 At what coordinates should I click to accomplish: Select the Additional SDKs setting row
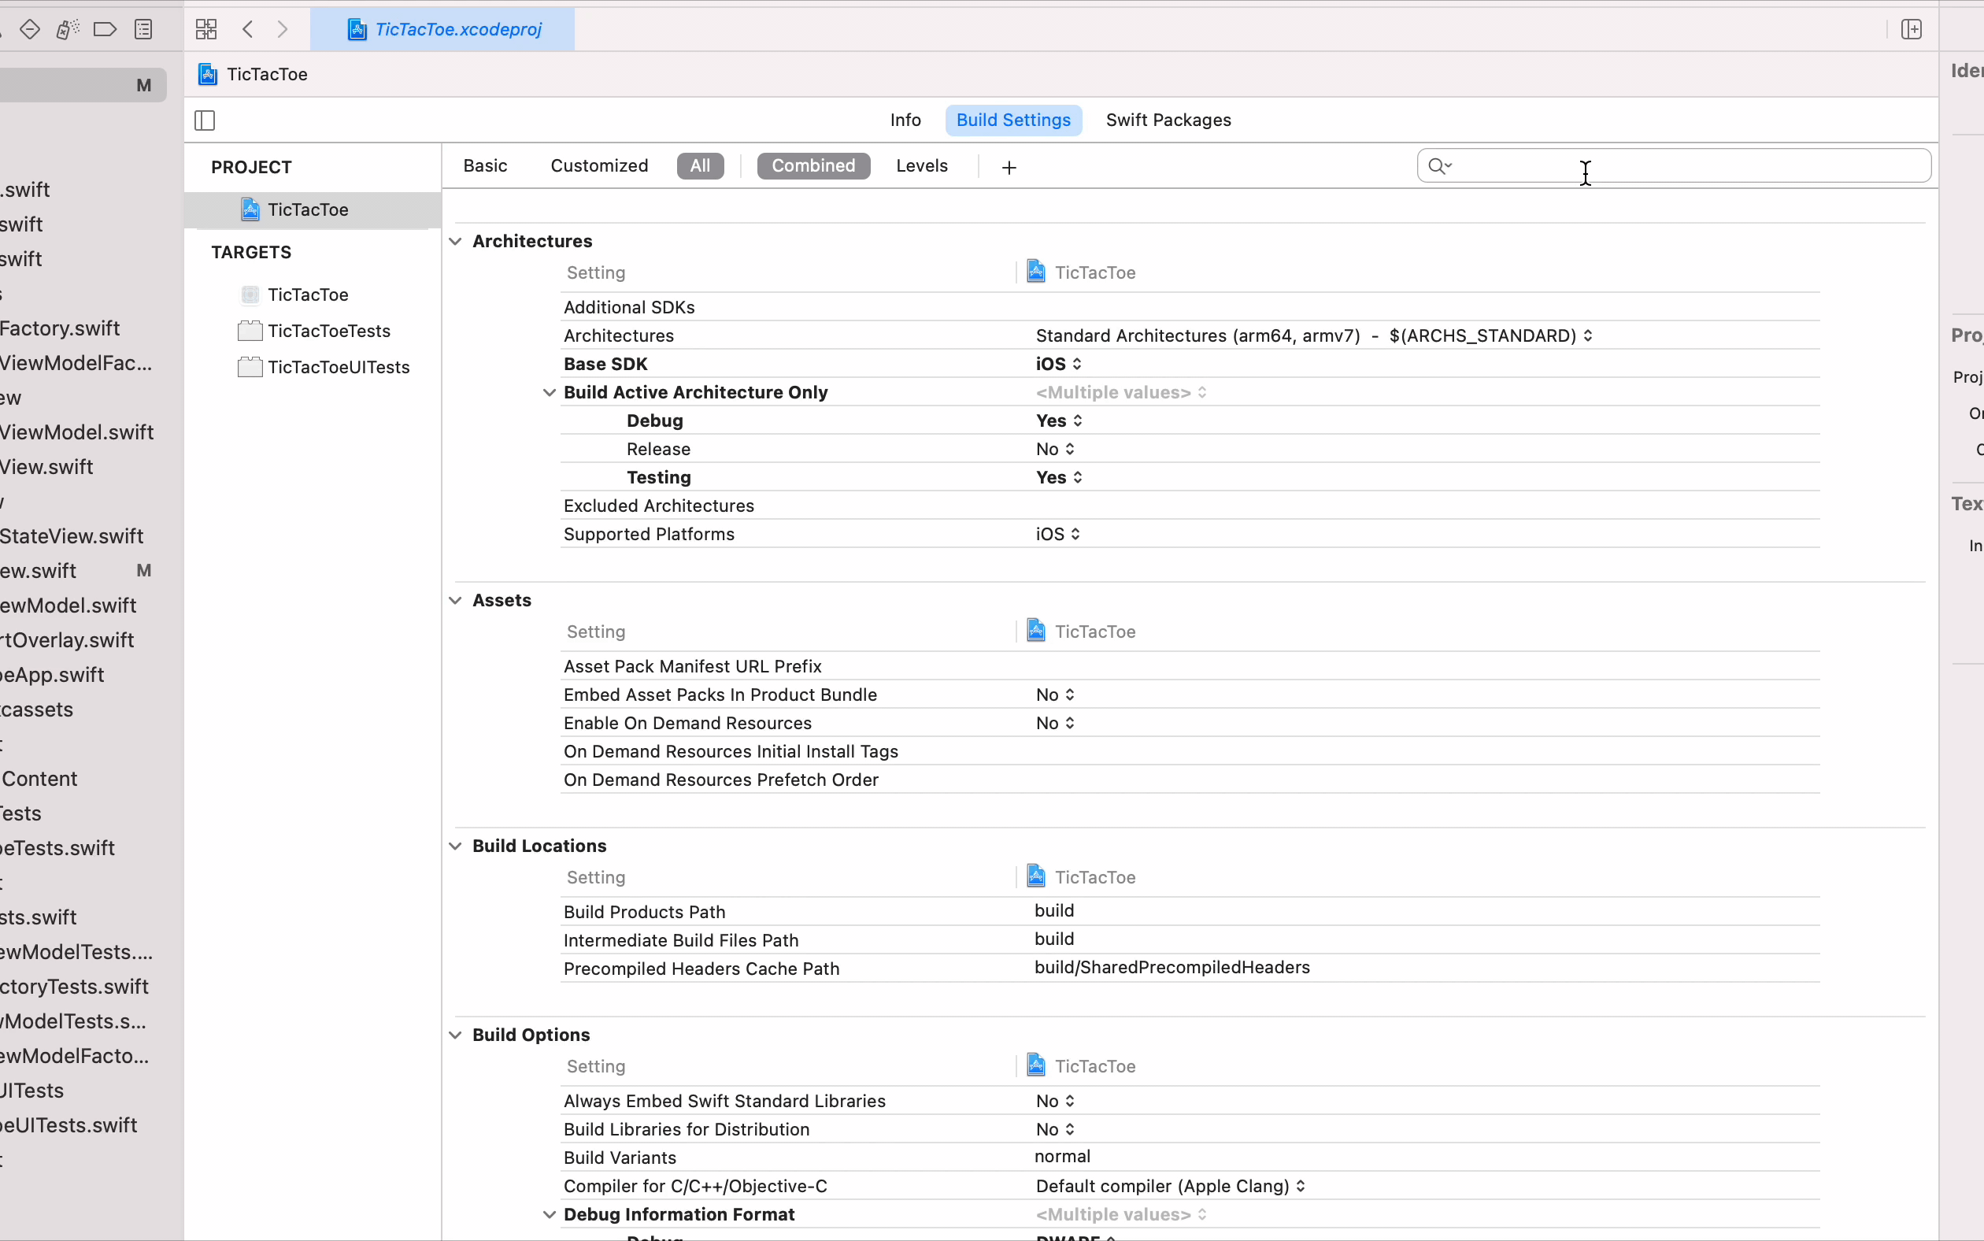click(x=1190, y=307)
